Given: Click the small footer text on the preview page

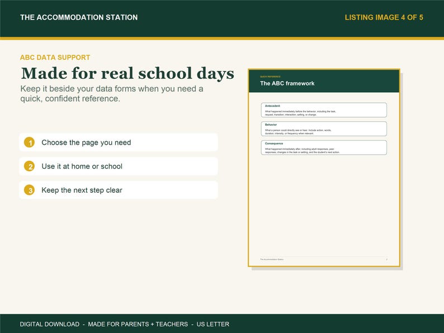Looking at the screenshot, I should (272, 259).
